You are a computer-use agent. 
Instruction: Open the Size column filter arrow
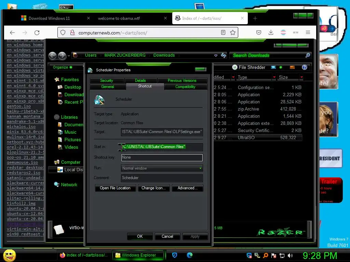point(301,77)
